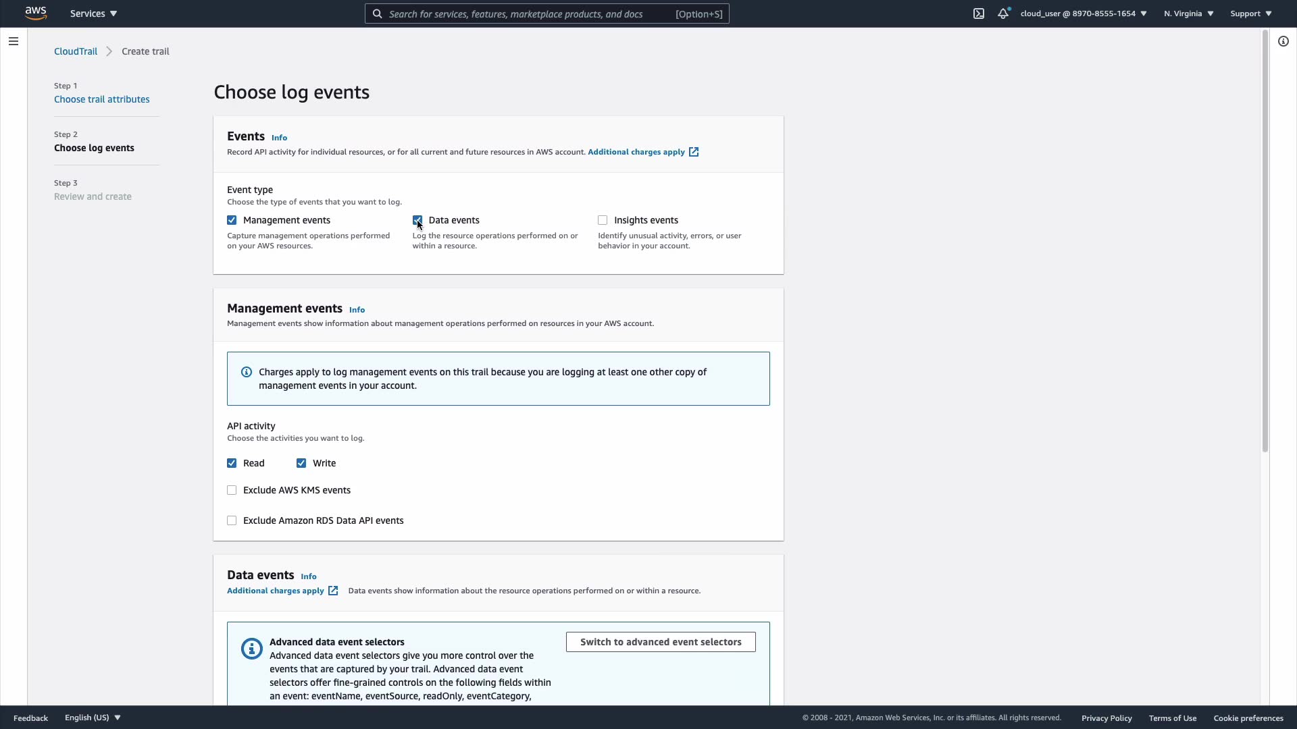This screenshot has height=729, width=1297.
Task: Click the CloudTrail breadcrumb link
Action: click(76, 51)
